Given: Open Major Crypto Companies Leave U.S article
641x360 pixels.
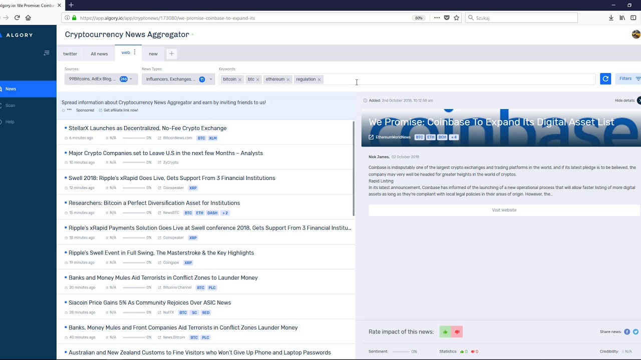Looking at the screenshot, I should (166, 153).
